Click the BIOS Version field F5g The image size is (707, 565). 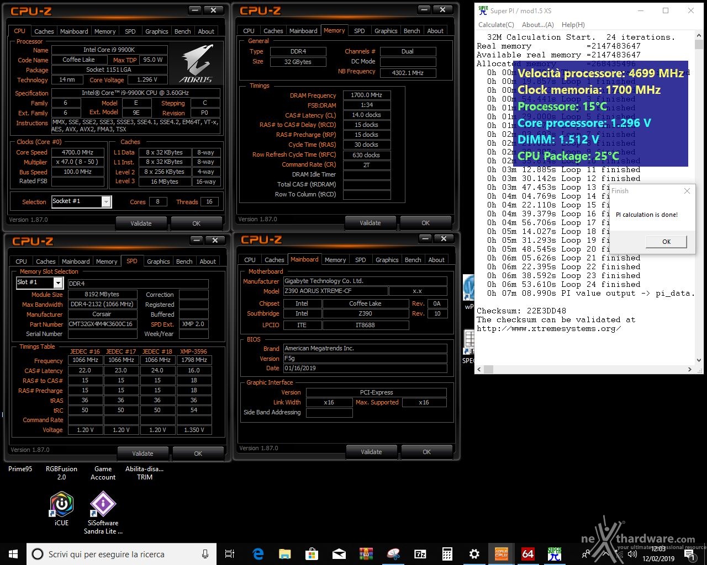365,359
